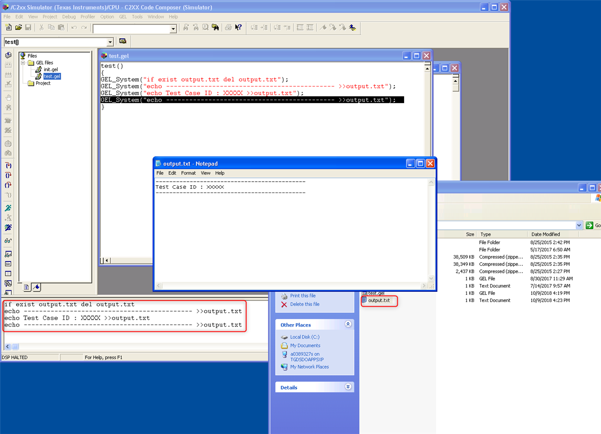Collapse the GEL files tree node

pyautogui.click(x=22, y=63)
